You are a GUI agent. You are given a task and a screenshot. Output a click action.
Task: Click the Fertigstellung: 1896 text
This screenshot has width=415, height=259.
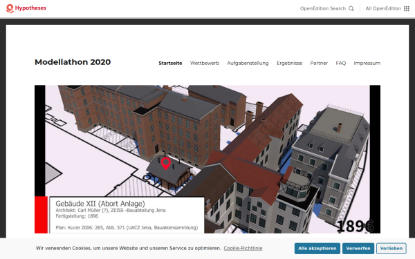(77, 216)
